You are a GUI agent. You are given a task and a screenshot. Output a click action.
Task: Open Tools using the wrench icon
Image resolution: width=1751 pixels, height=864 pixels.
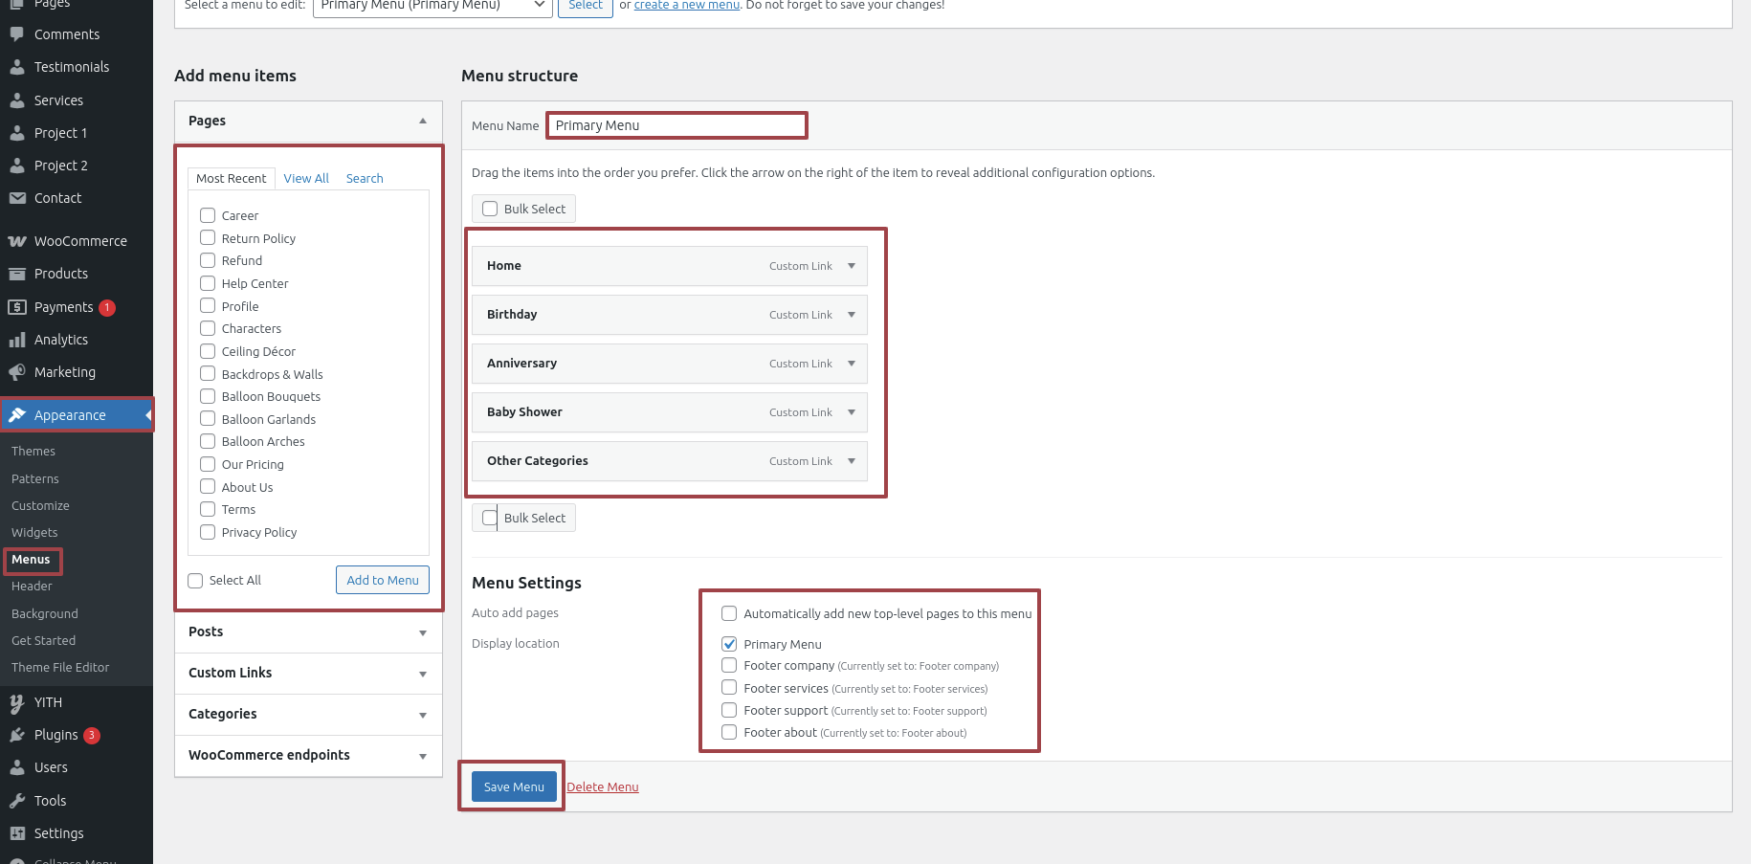pyautogui.click(x=17, y=801)
